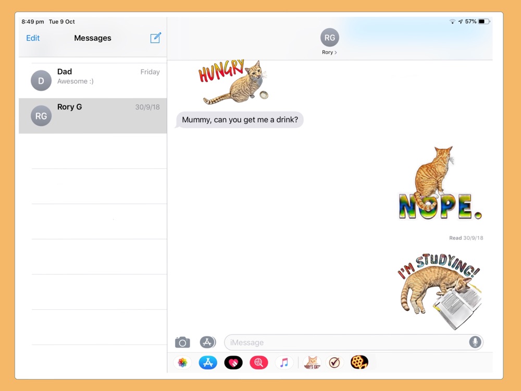This screenshot has height=391, width=521.
Task: Open the glowing film reel app icon
Action: 359,362
